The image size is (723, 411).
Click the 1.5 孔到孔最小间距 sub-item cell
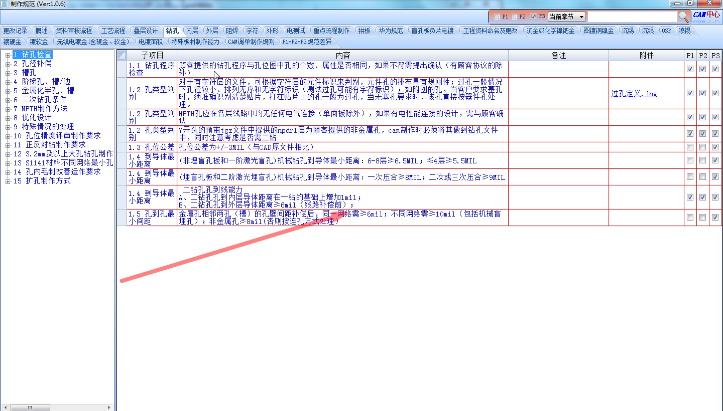(152, 218)
